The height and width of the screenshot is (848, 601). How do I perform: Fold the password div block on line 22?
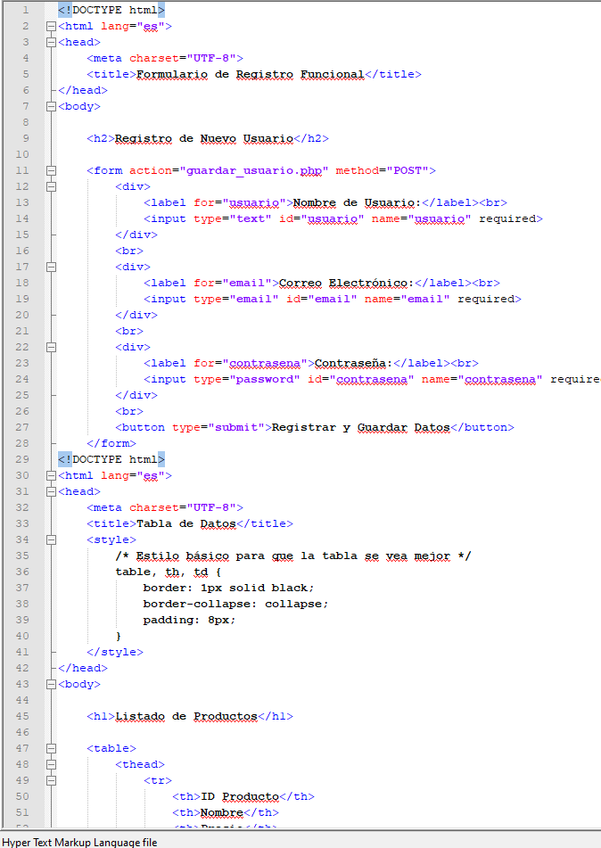click(51, 347)
